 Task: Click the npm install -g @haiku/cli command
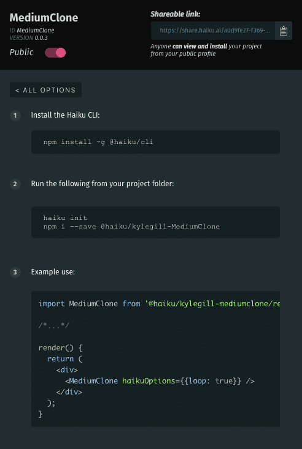point(98,141)
